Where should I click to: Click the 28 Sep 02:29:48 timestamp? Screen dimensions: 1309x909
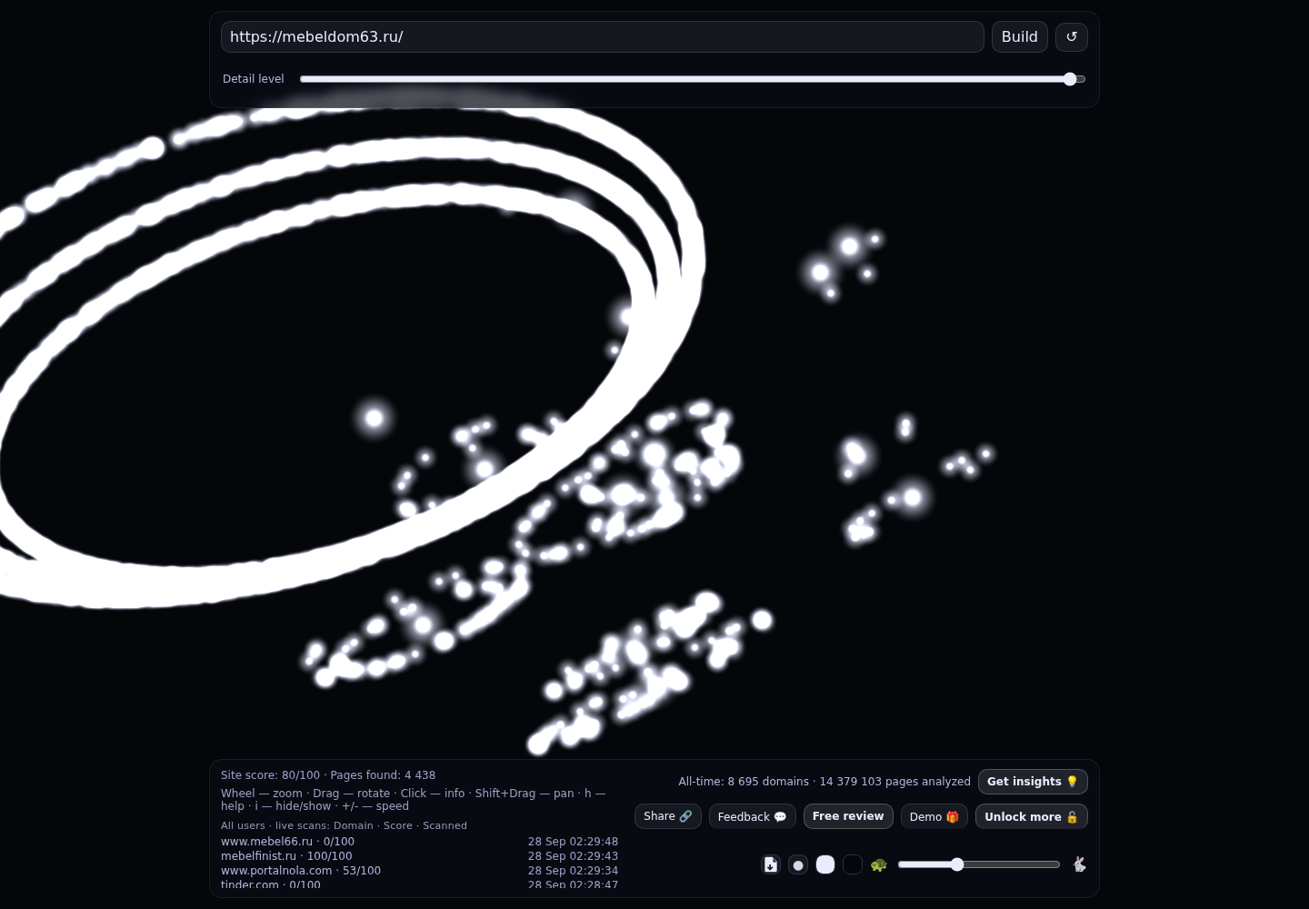[x=573, y=842]
